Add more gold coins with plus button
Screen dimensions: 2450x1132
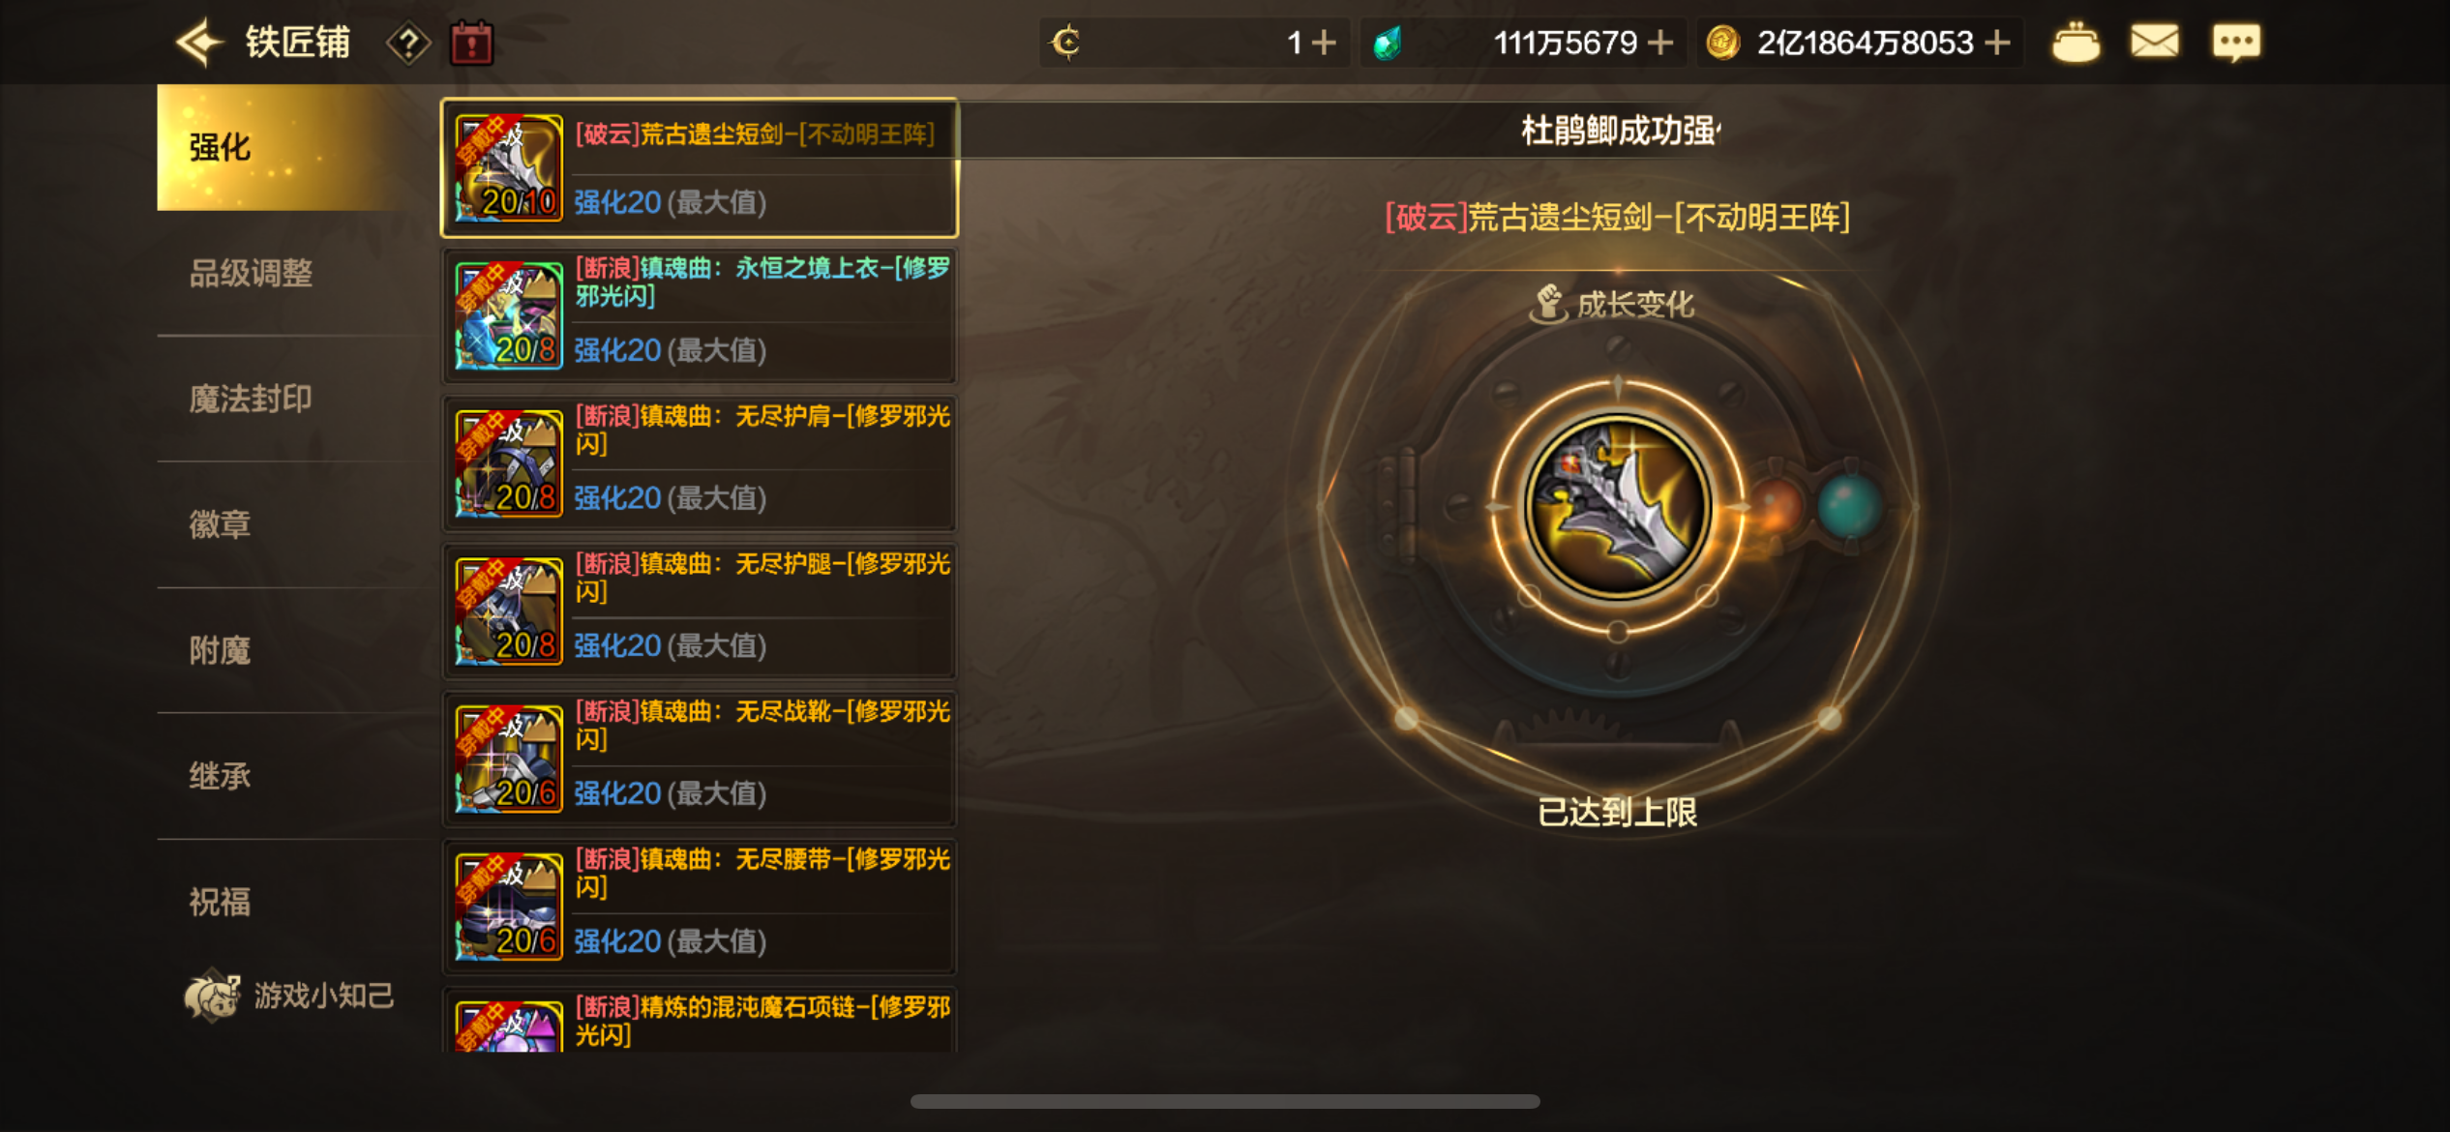pyautogui.click(x=1997, y=43)
